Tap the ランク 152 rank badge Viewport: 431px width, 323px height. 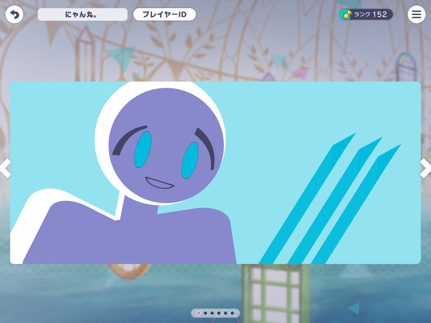coord(366,15)
